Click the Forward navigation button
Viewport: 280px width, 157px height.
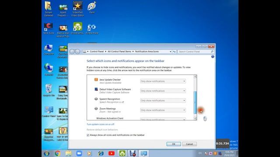point(78,51)
